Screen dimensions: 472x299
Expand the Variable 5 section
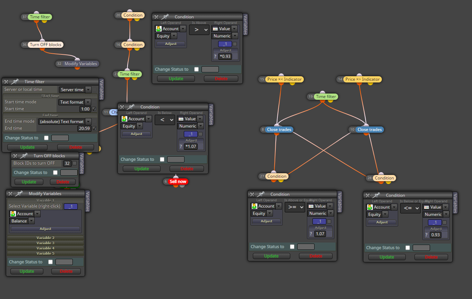pos(45,254)
